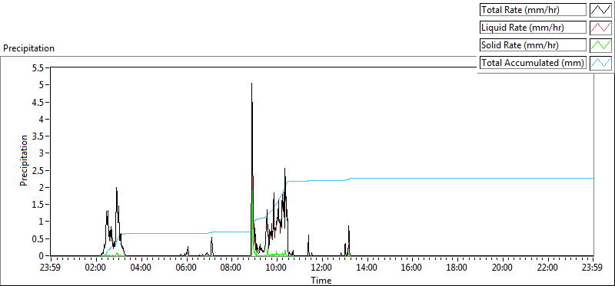615x286 pixels.
Task: Click the Liquid Rate red plot sample icon
Action: (x=600, y=28)
